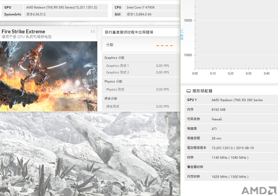The height and width of the screenshot is (196, 278).
Task: Click the monitor icon beside 图形适配器
Action: [x=188, y=91]
